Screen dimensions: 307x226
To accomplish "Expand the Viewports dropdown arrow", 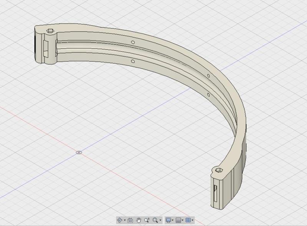I will tap(193, 220).
